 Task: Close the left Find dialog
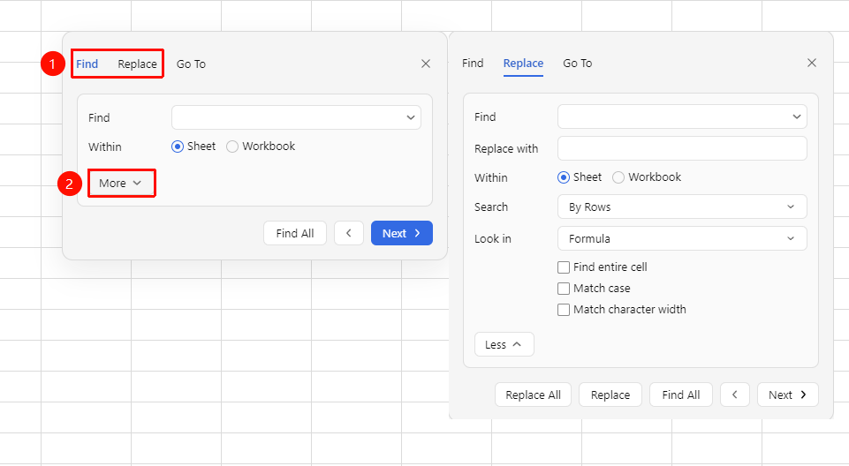pyautogui.click(x=426, y=64)
